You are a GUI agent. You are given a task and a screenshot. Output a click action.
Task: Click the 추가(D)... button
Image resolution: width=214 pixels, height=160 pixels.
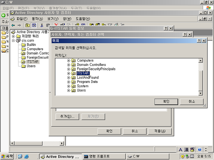tap(67, 117)
